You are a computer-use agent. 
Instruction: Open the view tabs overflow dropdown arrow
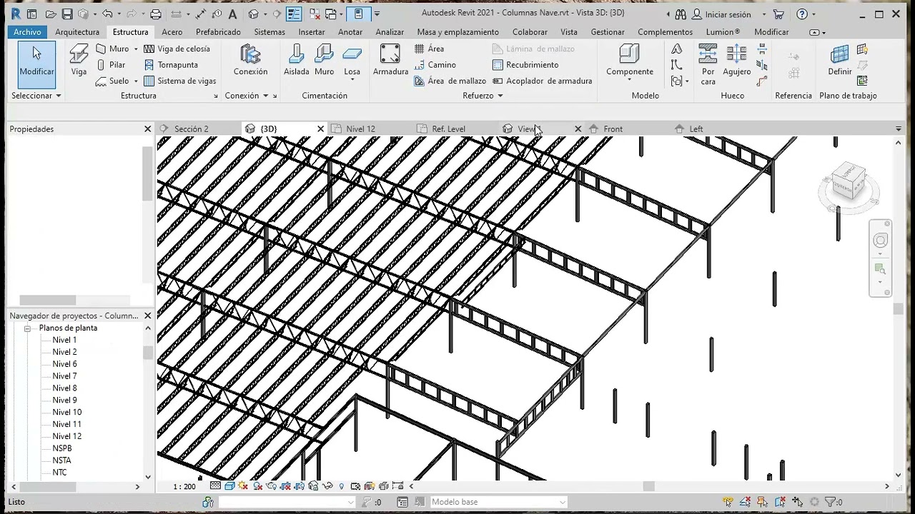[898, 129]
